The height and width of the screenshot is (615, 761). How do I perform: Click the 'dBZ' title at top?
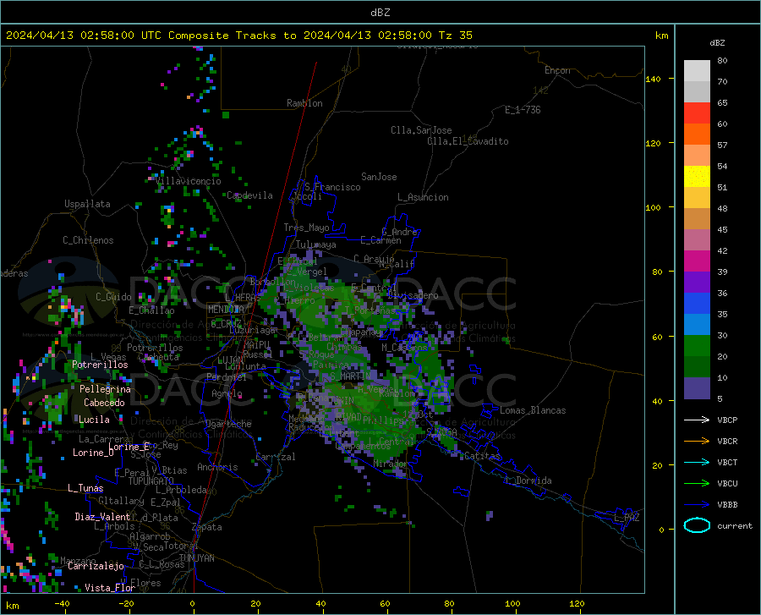pos(380,13)
